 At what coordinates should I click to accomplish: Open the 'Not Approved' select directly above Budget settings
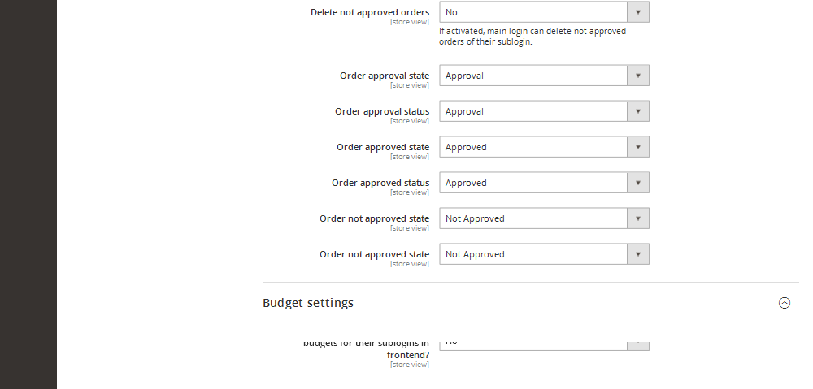pos(544,254)
